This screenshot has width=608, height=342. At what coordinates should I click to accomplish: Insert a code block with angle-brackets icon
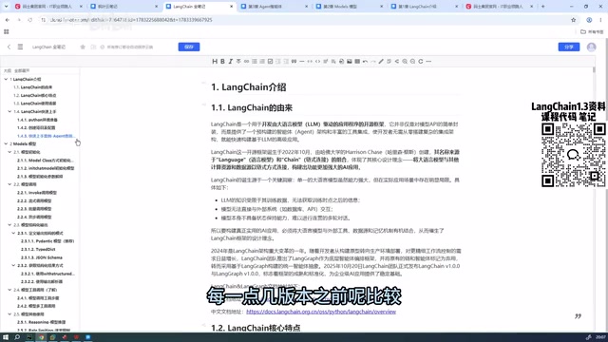point(317,61)
